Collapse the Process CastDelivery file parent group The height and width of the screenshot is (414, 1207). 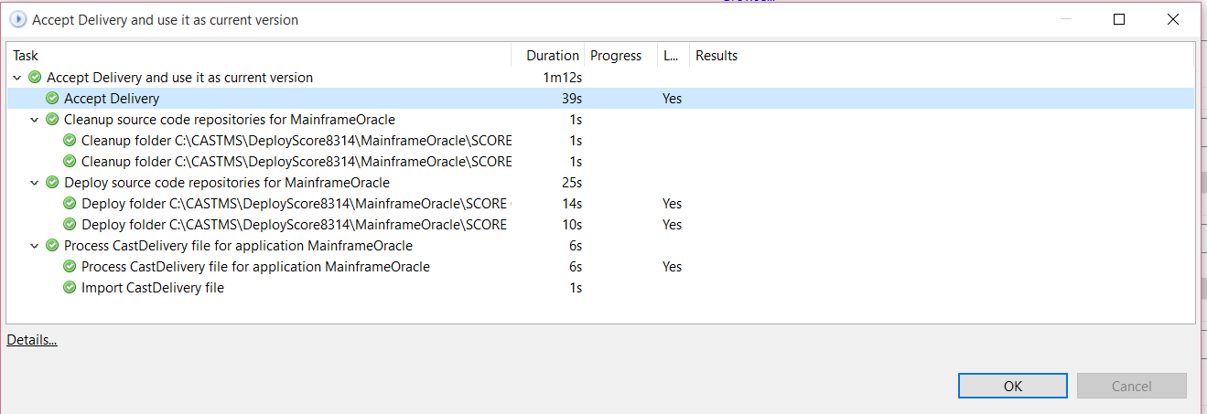[35, 246]
